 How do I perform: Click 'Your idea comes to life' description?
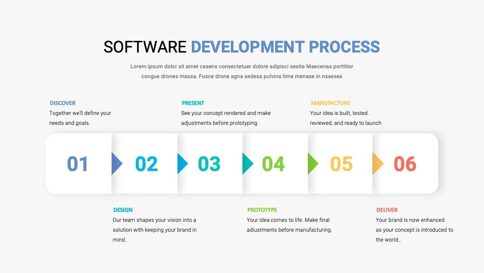click(x=289, y=225)
